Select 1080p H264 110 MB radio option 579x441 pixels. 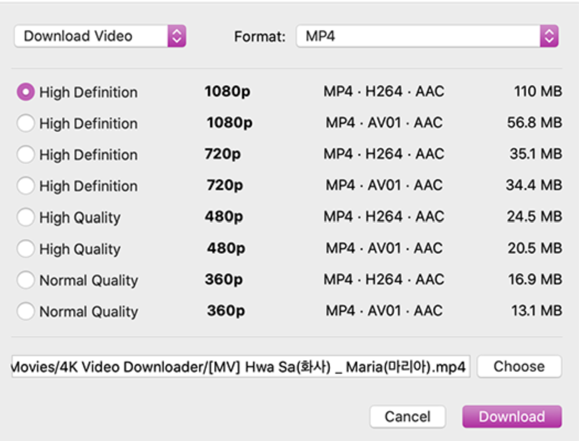[25, 92]
